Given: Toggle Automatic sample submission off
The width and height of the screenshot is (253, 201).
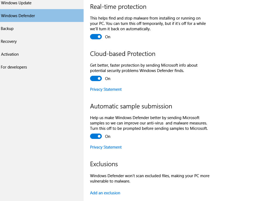Looking at the screenshot, I should pyautogui.click(x=96, y=136).
